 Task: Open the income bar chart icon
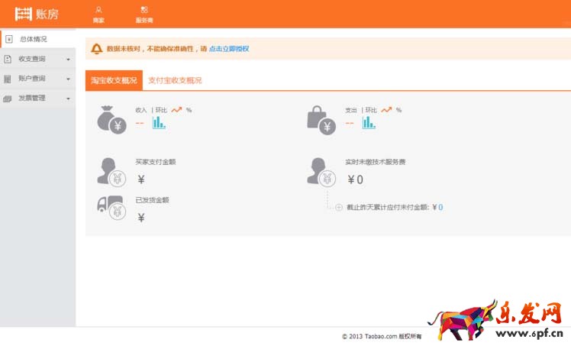coord(159,122)
